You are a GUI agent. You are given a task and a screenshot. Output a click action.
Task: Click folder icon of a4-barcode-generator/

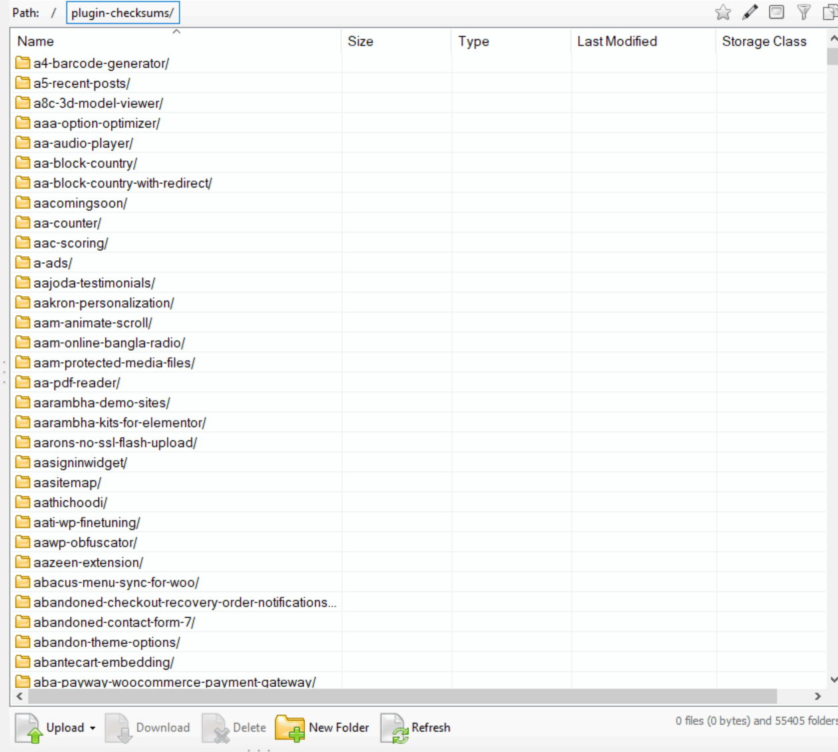pos(23,63)
